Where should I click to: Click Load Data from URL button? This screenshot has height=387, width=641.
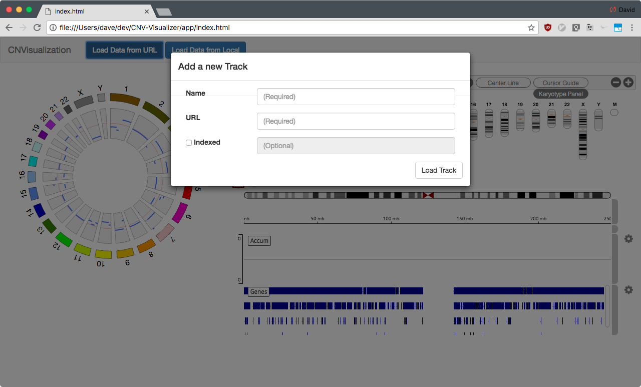(125, 50)
